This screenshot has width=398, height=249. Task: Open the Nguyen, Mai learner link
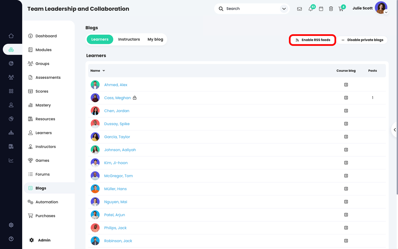[115, 202]
